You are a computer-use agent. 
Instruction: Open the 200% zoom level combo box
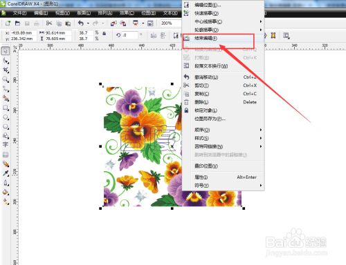click(x=171, y=23)
